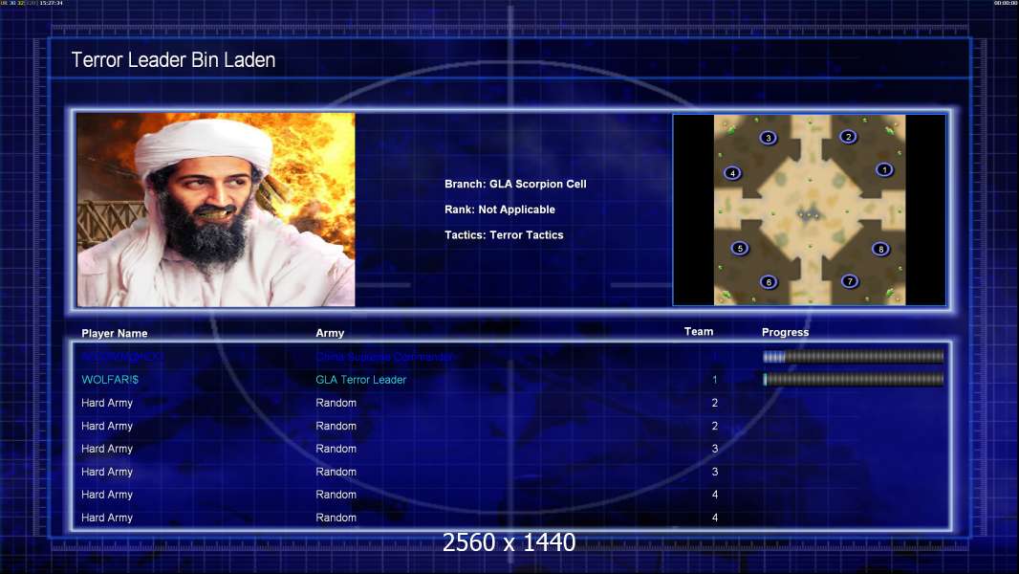The height and width of the screenshot is (574, 1019).
Task: Click the center structure on the minimap
Action: pos(809,214)
